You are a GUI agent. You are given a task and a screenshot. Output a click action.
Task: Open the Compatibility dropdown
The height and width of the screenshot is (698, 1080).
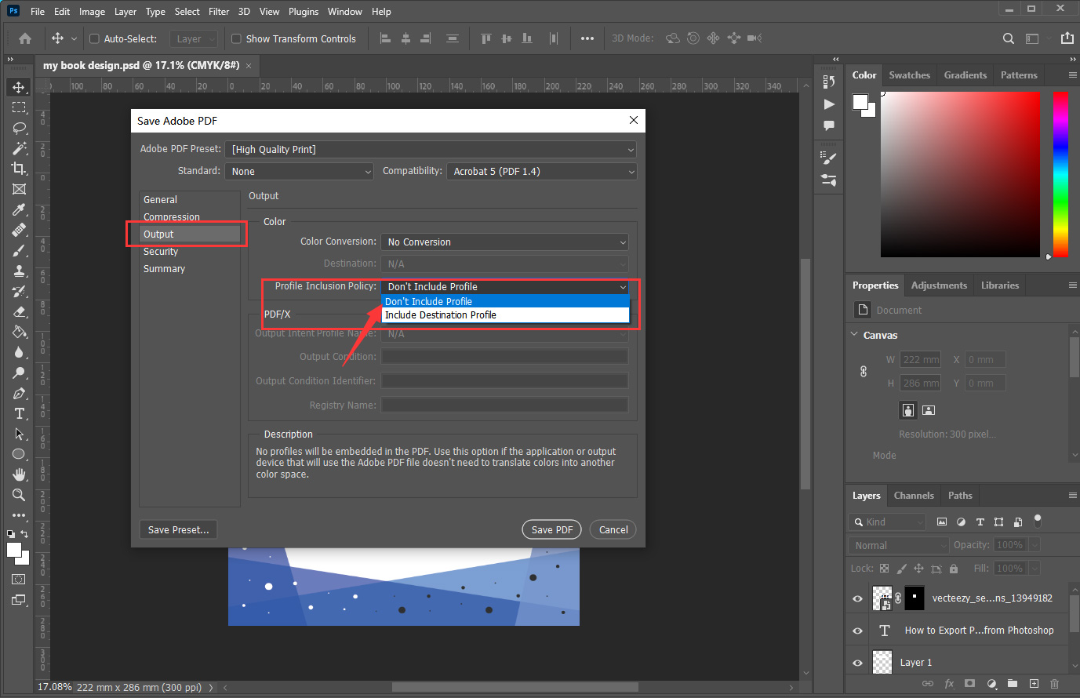(542, 171)
